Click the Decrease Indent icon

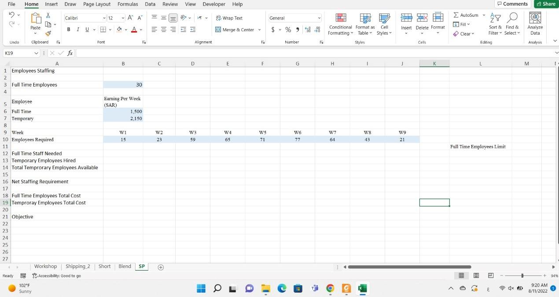[x=184, y=30]
